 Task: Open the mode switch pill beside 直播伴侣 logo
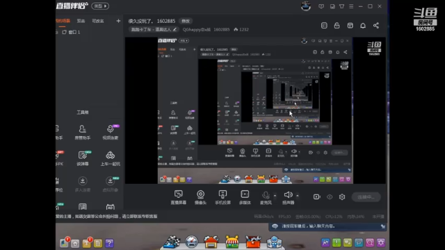pos(100,6)
